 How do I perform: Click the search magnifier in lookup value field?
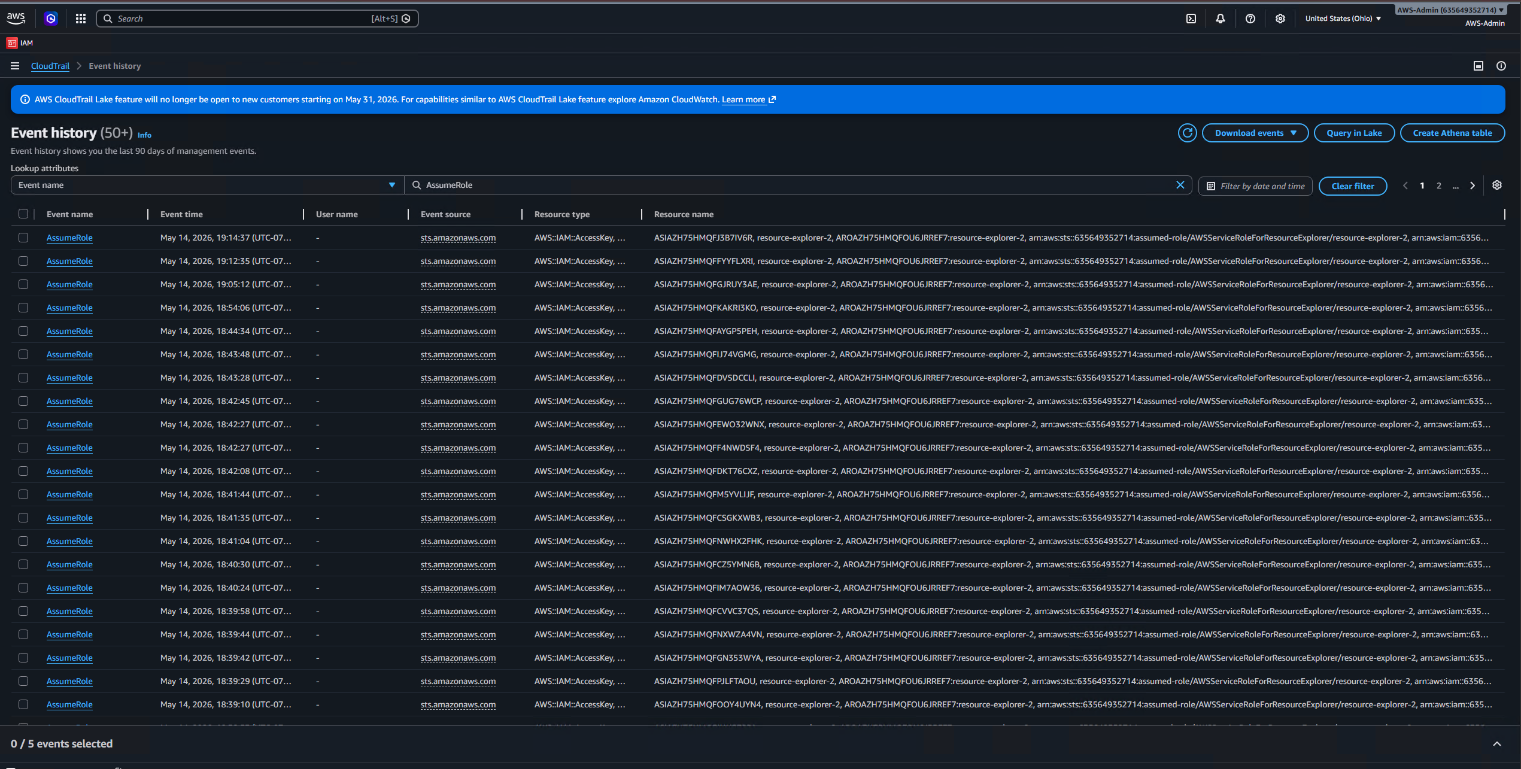click(417, 185)
